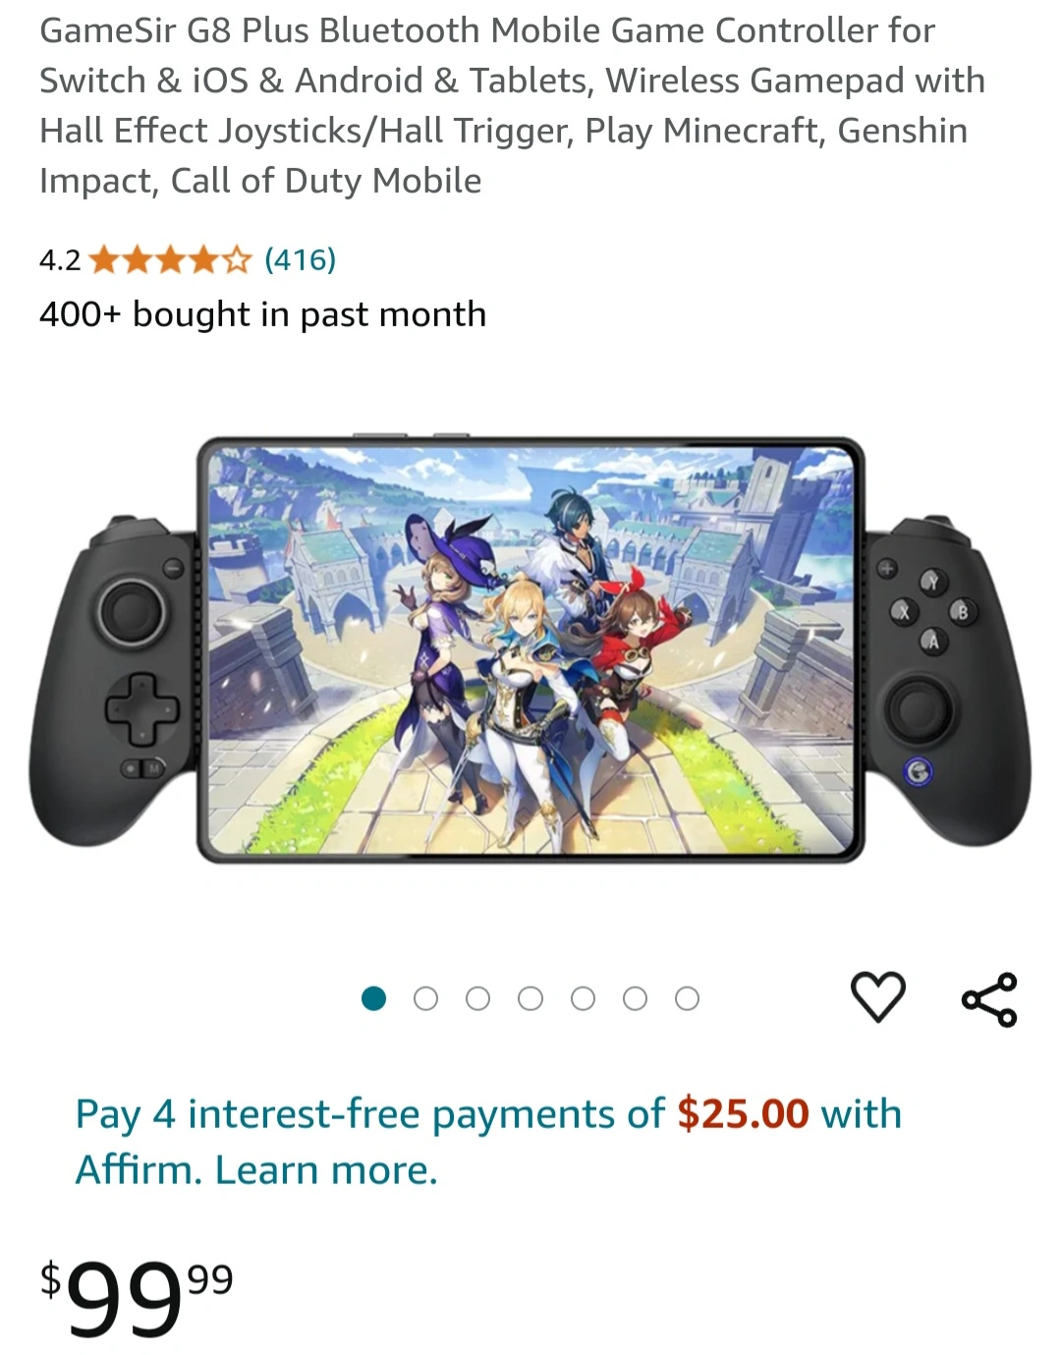Select the fifth carousel dot
The width and height of the screenshot is (1061, 1355).
[583, 999]
